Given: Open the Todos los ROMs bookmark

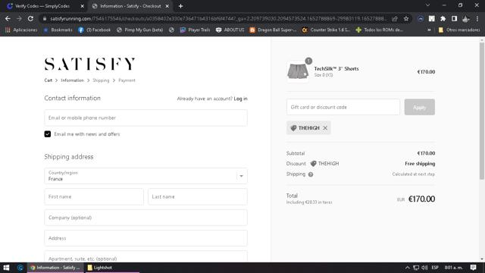Looking at the screenshot, I should point(380,30).
